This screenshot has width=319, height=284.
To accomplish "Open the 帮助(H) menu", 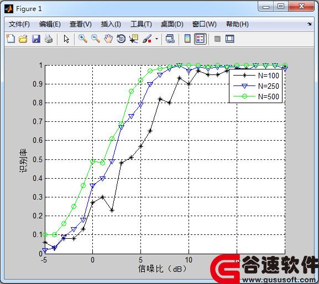I will [237, 24].
